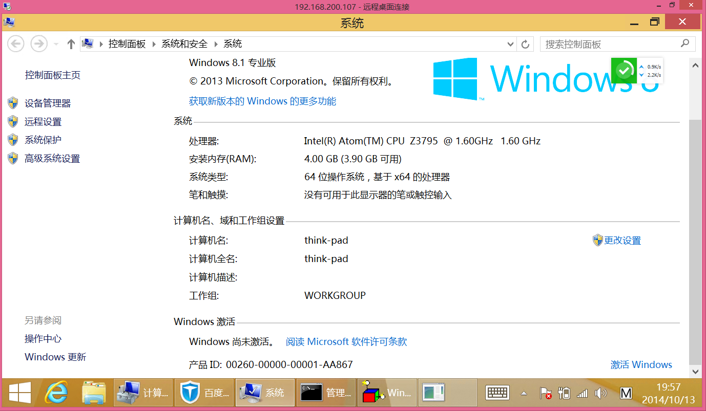Open the network signal tray icon

(582, 393)
